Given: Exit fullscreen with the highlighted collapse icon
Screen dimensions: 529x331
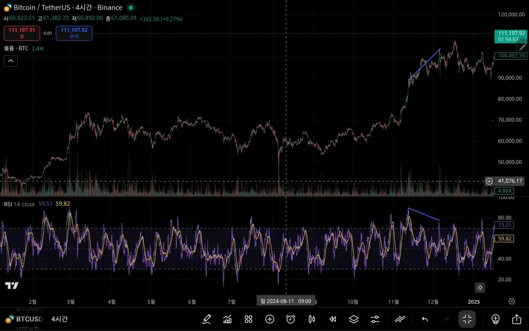Looking at the screenshot, I should click(x=467, y=319).
